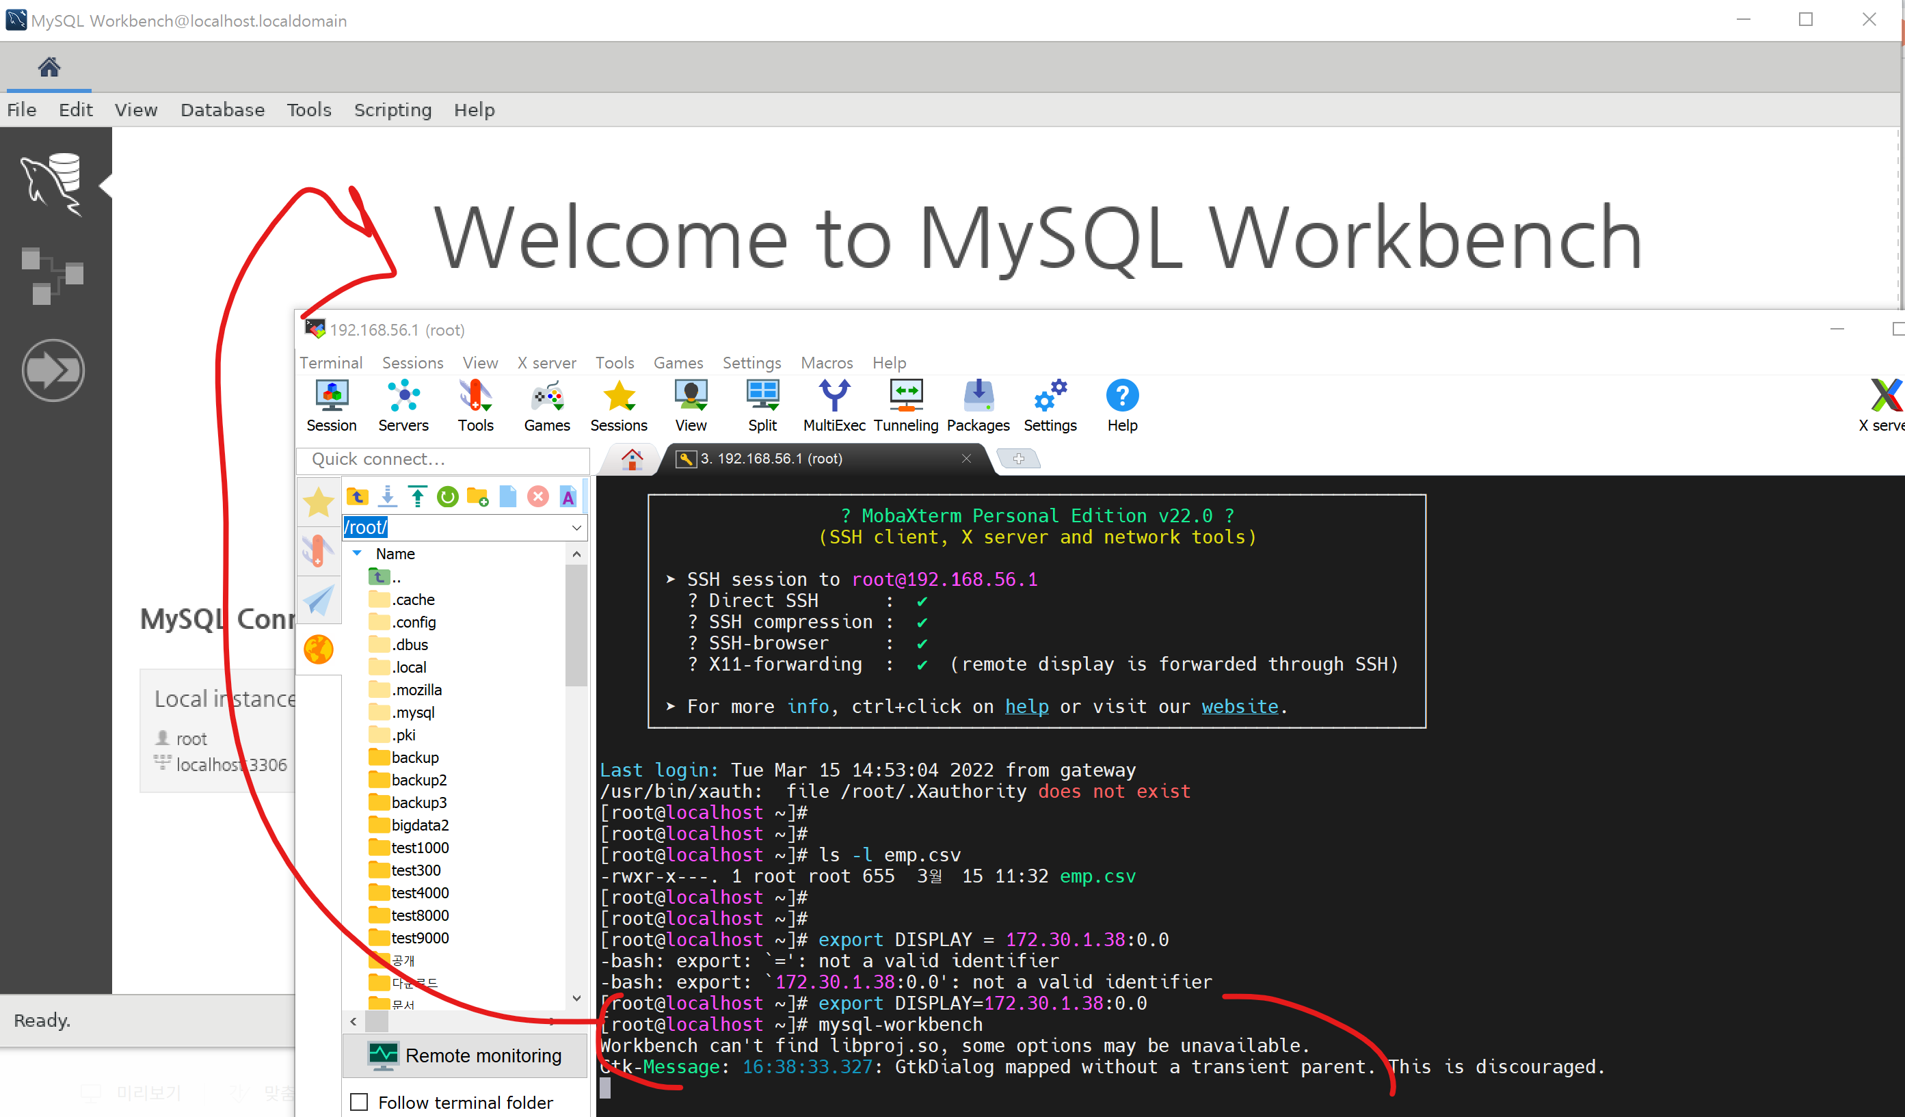Click the SFTP delete red X icon
1905x1117 pixels.
point(537,496)
